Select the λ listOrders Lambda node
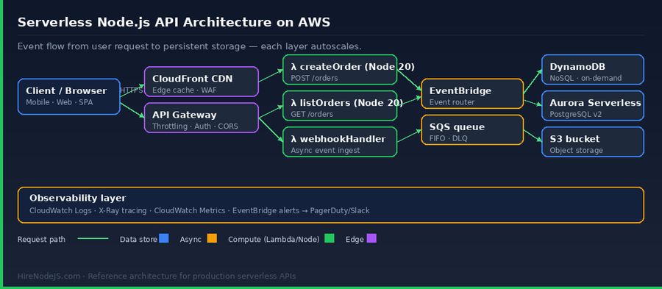This screenshot has height=289, width=662. point(340,105)
